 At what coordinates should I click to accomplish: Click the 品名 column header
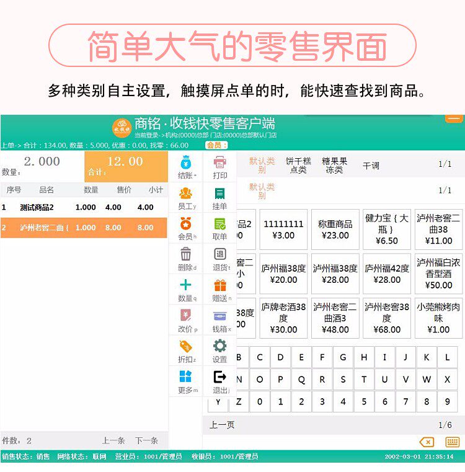(x=46, y=190)
